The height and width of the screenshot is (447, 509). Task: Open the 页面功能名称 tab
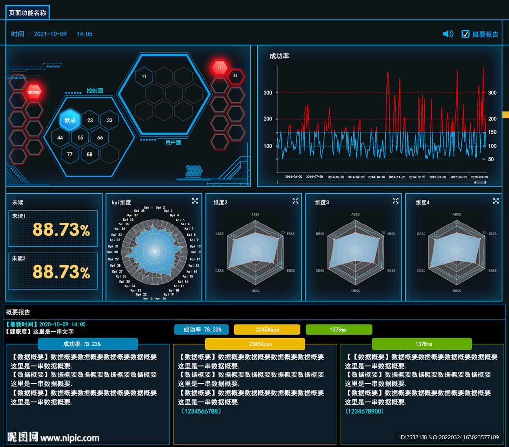click(x=28, y=13)
